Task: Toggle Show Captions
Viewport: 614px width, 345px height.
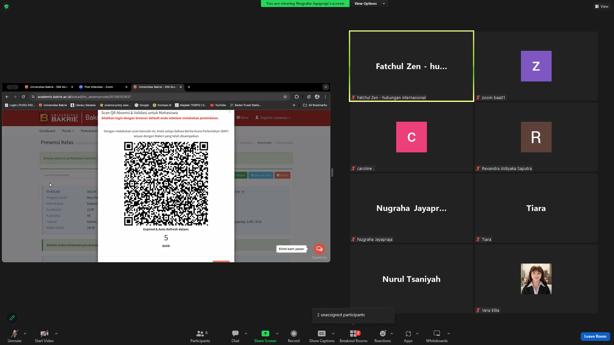Action: 322,336
